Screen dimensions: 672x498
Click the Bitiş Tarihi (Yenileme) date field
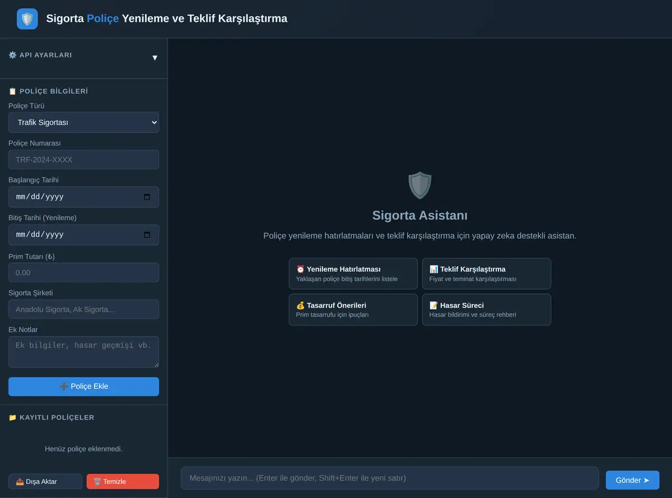[x=83, y=235]
